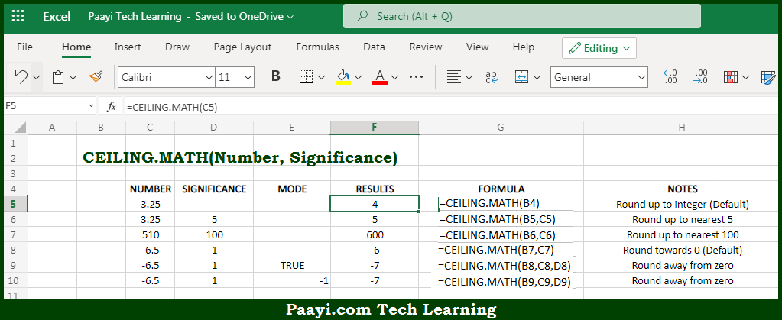782x320 pixels.
Task: Expand the Paste options arrow
Action: (x=73, y=77)
